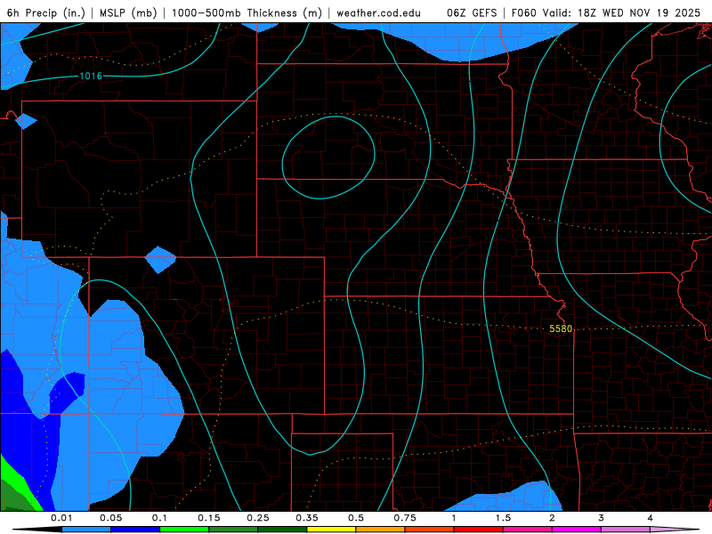Click the MSLP (mb) header label
This screenshot has height=534, width=712.
[128, 12]
